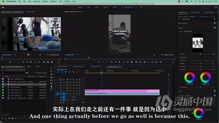Image resolution: width=219 pixels, height=123 pixels.
Task: Open Program monitor playback resolution Full dropdown
Action: coord(156,55)
